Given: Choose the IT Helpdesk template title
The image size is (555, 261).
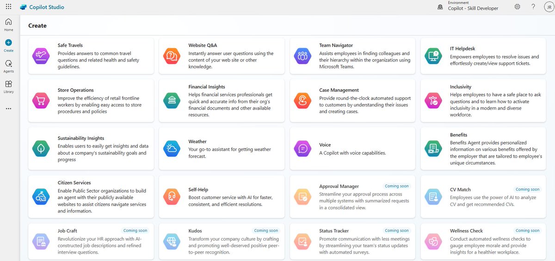Looking at the screenshot, I should pos(462,49).
